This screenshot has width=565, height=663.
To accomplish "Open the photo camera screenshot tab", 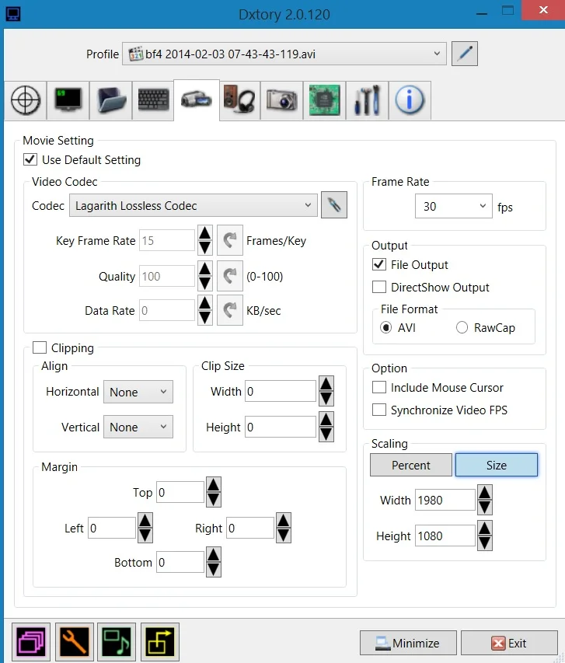I will [x=281, y=100].
